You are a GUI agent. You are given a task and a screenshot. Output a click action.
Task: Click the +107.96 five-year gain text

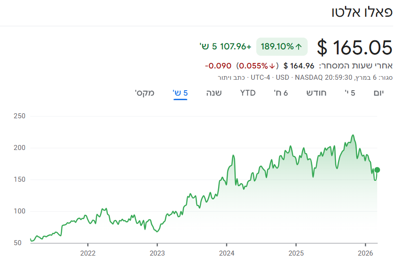pyautogui.click(x=236, y=46)
